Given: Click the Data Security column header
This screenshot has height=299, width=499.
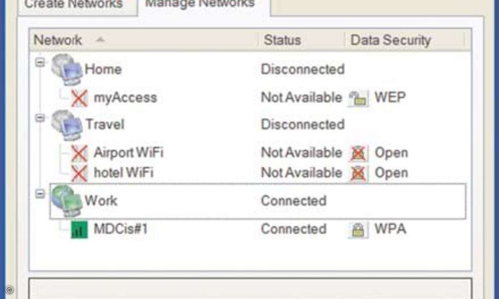Looking at the screenshot, I should 391,40.
